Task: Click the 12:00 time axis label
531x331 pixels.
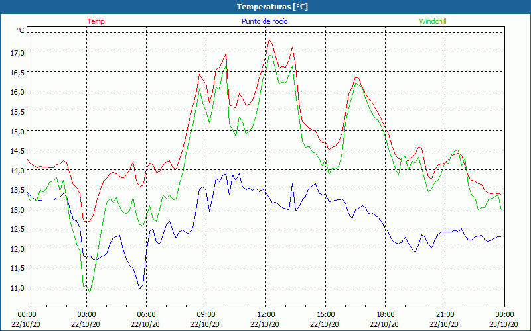Action: pos(266,315)
